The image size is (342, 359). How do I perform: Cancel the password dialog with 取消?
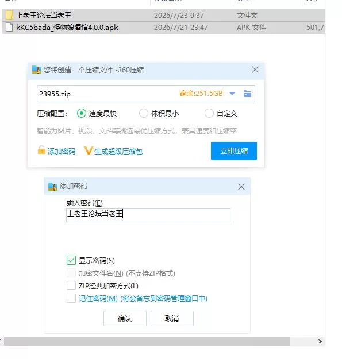tap(172, 318)
